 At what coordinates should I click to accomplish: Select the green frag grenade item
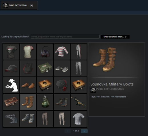pyautogui.click(x=45, y=102)
